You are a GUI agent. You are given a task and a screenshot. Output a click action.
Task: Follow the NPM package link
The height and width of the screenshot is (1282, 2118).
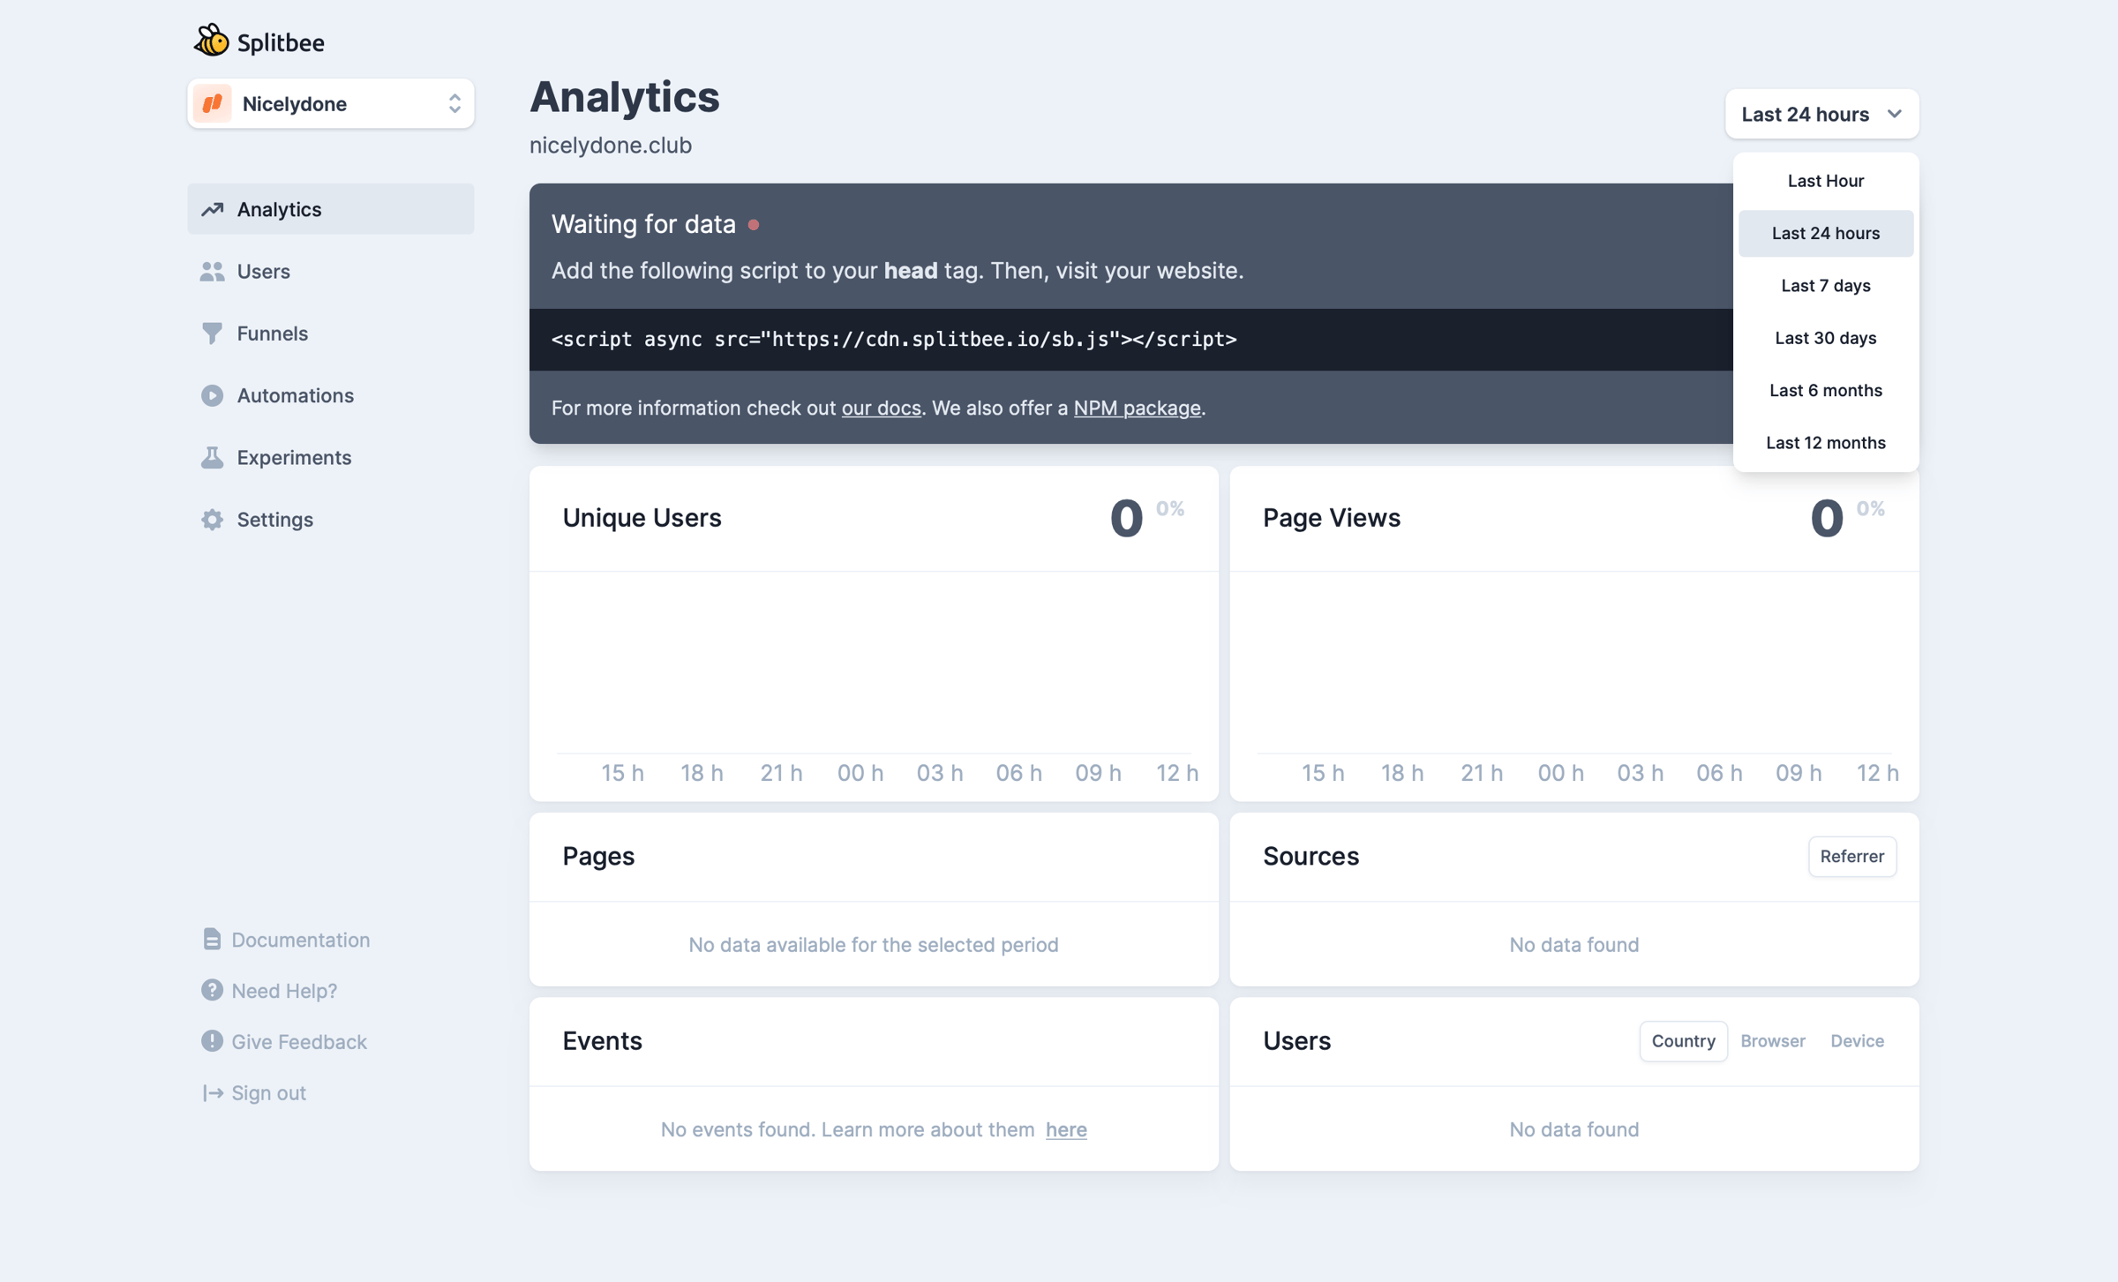[1137, 408]
